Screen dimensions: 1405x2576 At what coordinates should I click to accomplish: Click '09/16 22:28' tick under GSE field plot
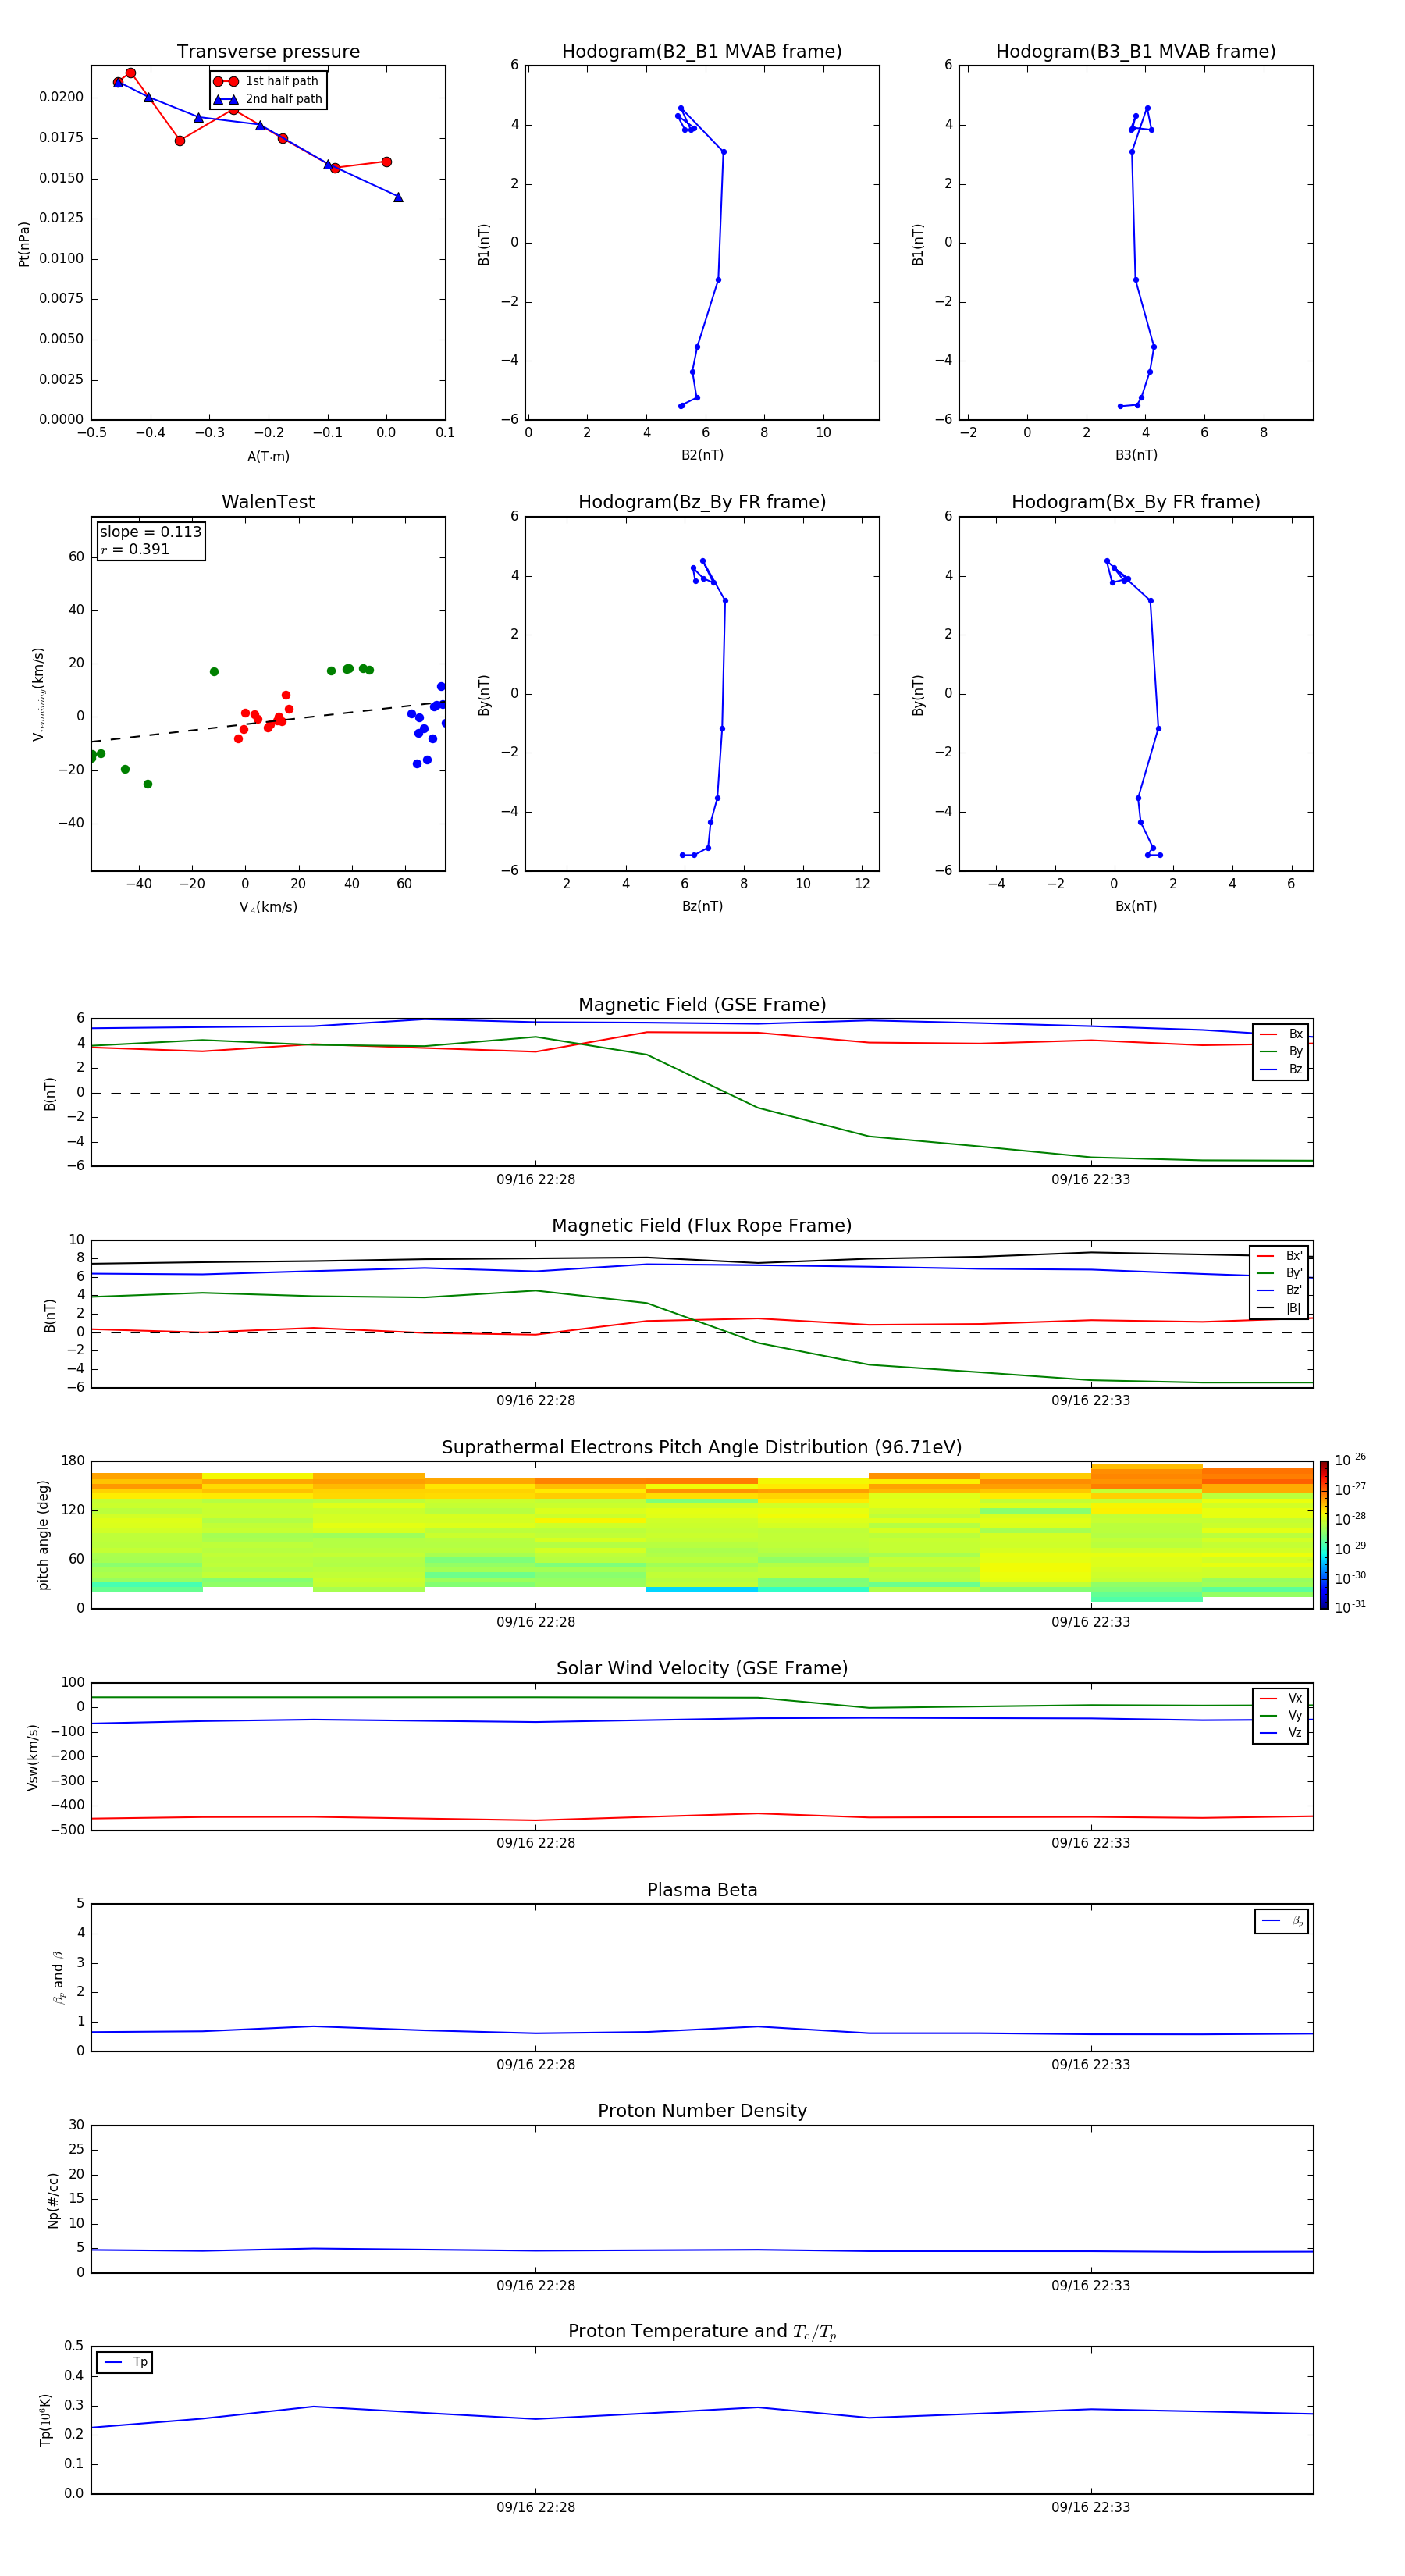click(x=535, y=1180)
